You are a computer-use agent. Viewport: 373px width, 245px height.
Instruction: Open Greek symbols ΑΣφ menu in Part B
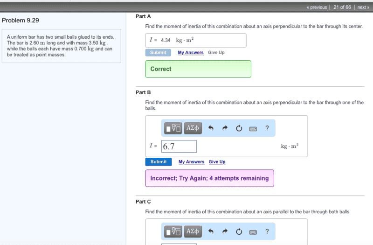193,128
